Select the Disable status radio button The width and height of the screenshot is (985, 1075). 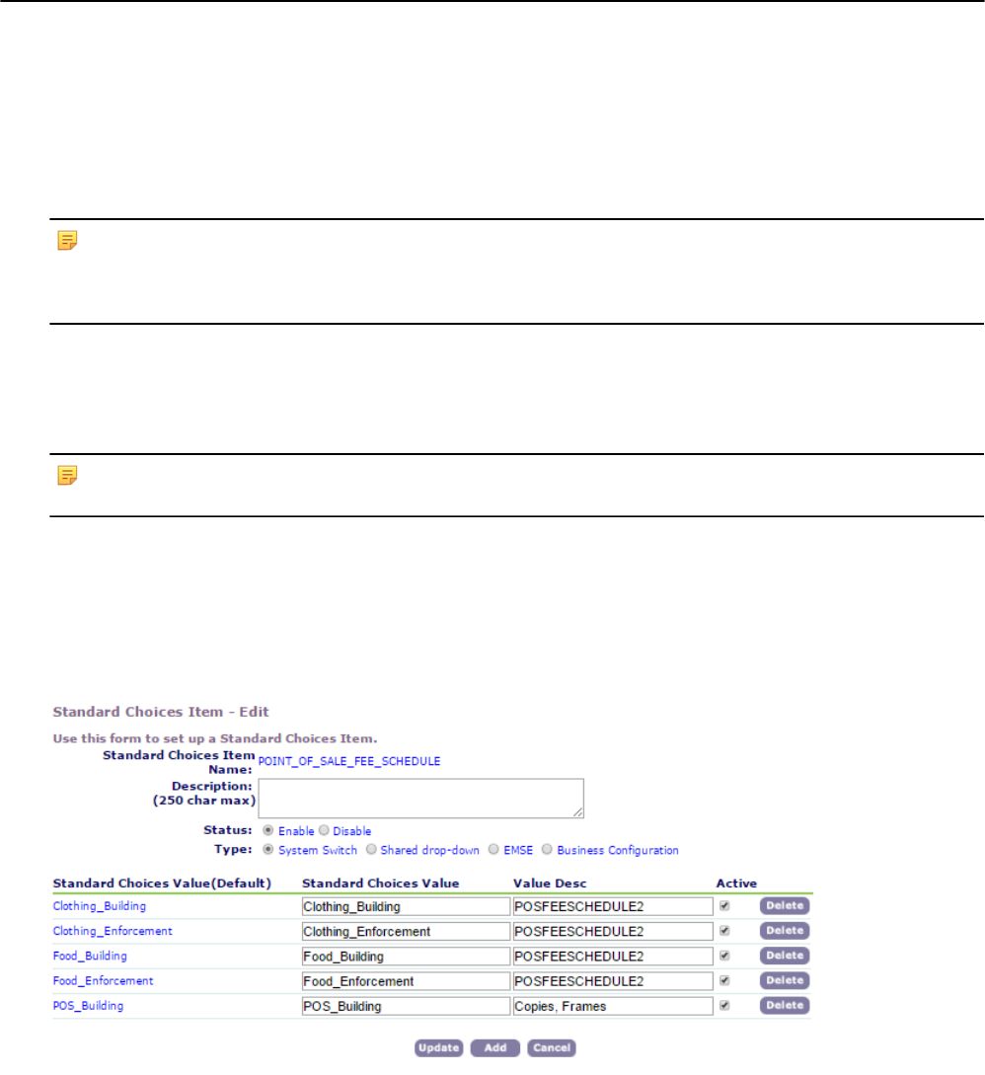(324, 830)
